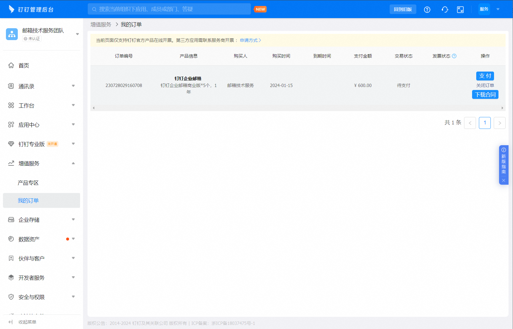Click the 数据资产 pie chart icon
513x329 pixels.
[11, 239]
